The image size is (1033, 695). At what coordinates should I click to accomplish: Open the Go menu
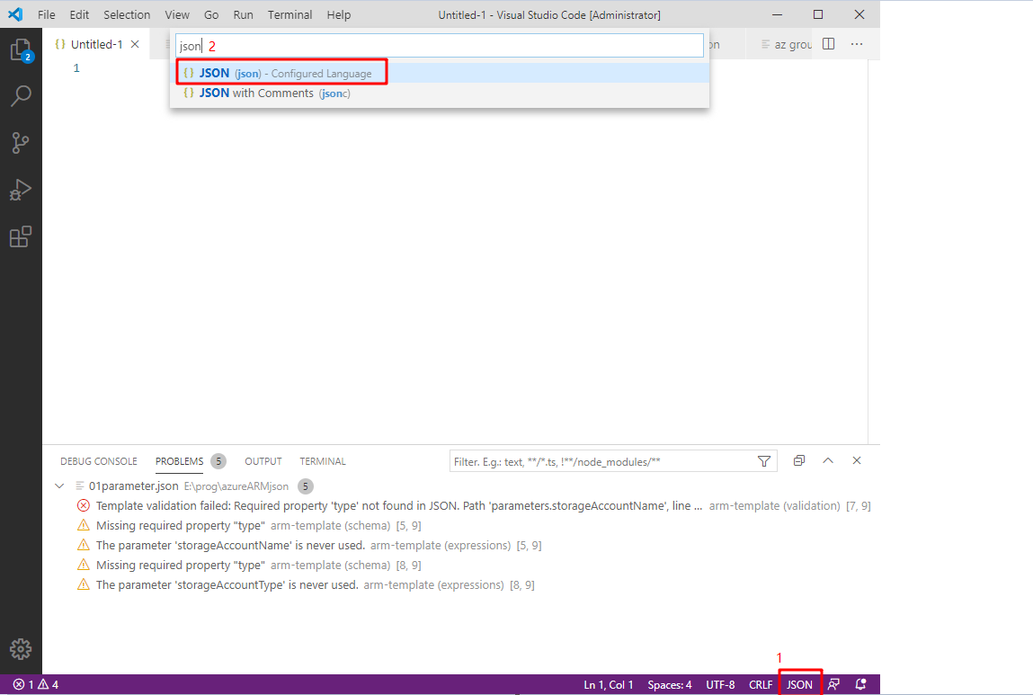tap(210, 14)
